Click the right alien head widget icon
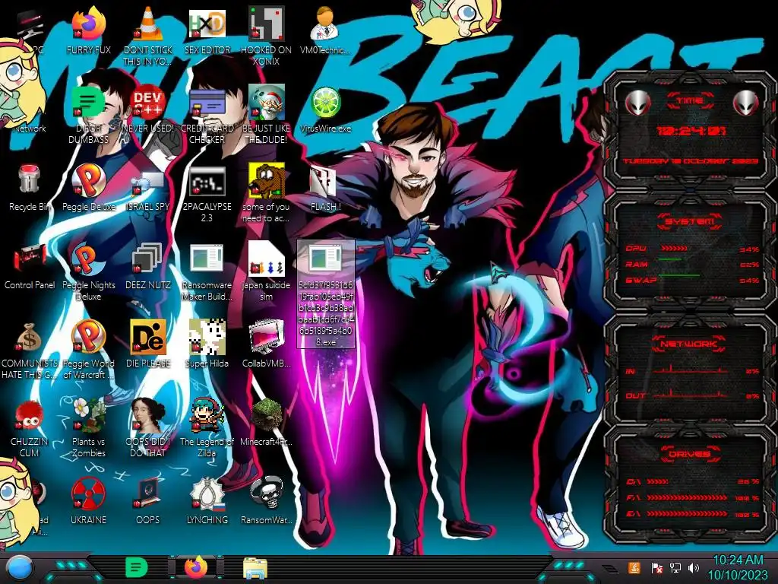 pos(746,103)
